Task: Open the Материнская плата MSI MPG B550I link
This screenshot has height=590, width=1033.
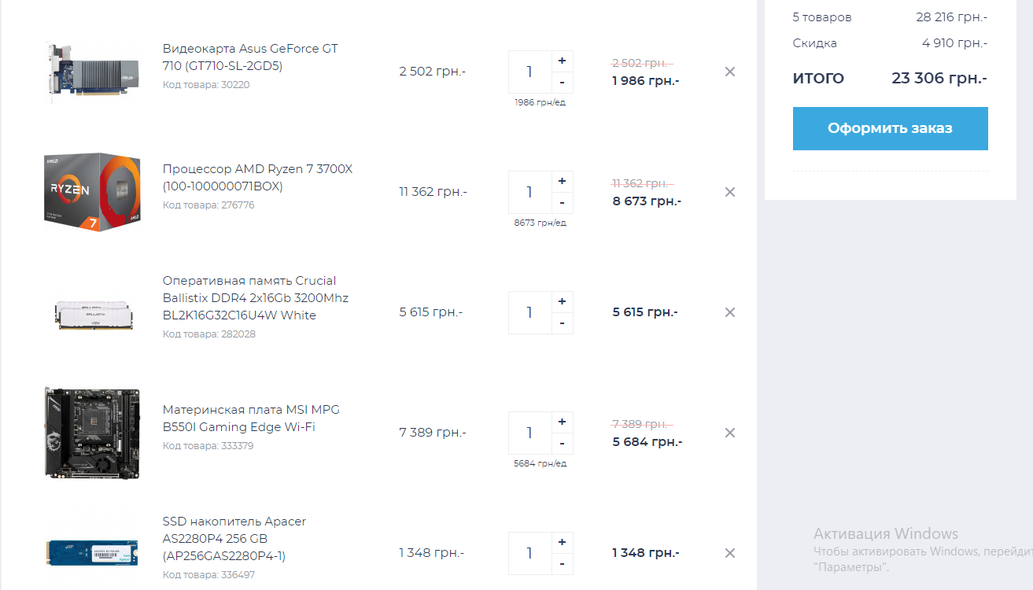Action: tap(251, 419)
